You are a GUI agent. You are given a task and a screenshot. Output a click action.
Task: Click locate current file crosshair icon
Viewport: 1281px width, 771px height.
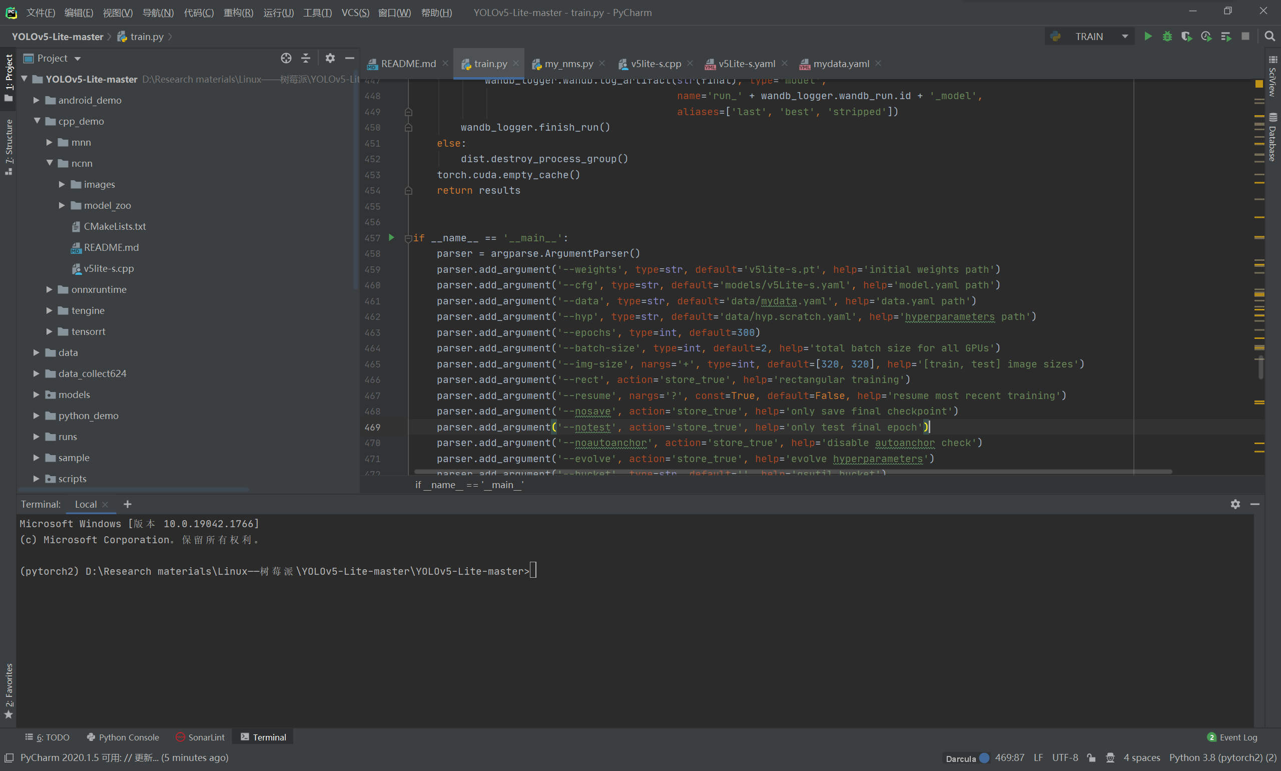point(286,58)
